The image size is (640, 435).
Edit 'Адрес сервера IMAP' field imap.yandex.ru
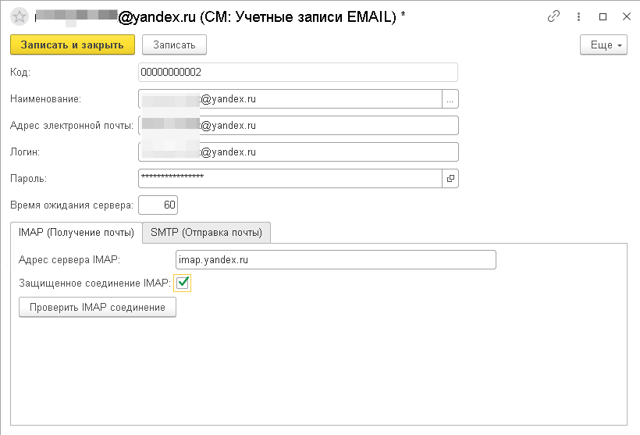[x=336, y=260]
